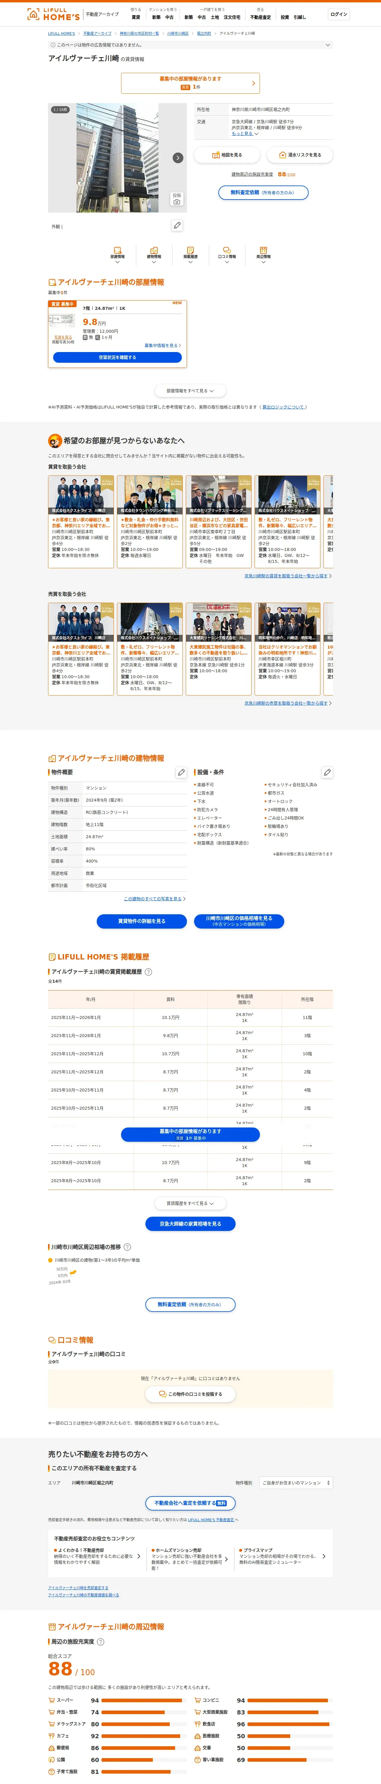The image size is (381, 1784).
Task: Click the 空室状況を確認する button
Action: click(118, 357)
